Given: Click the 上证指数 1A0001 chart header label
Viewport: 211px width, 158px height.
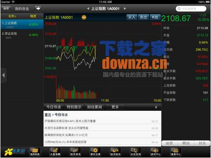Looking at the screenshot, I should (59, 18).
